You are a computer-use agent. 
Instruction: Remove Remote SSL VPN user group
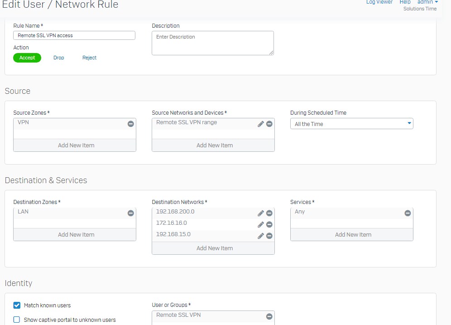pyautogui.click(x=269, y=316)
